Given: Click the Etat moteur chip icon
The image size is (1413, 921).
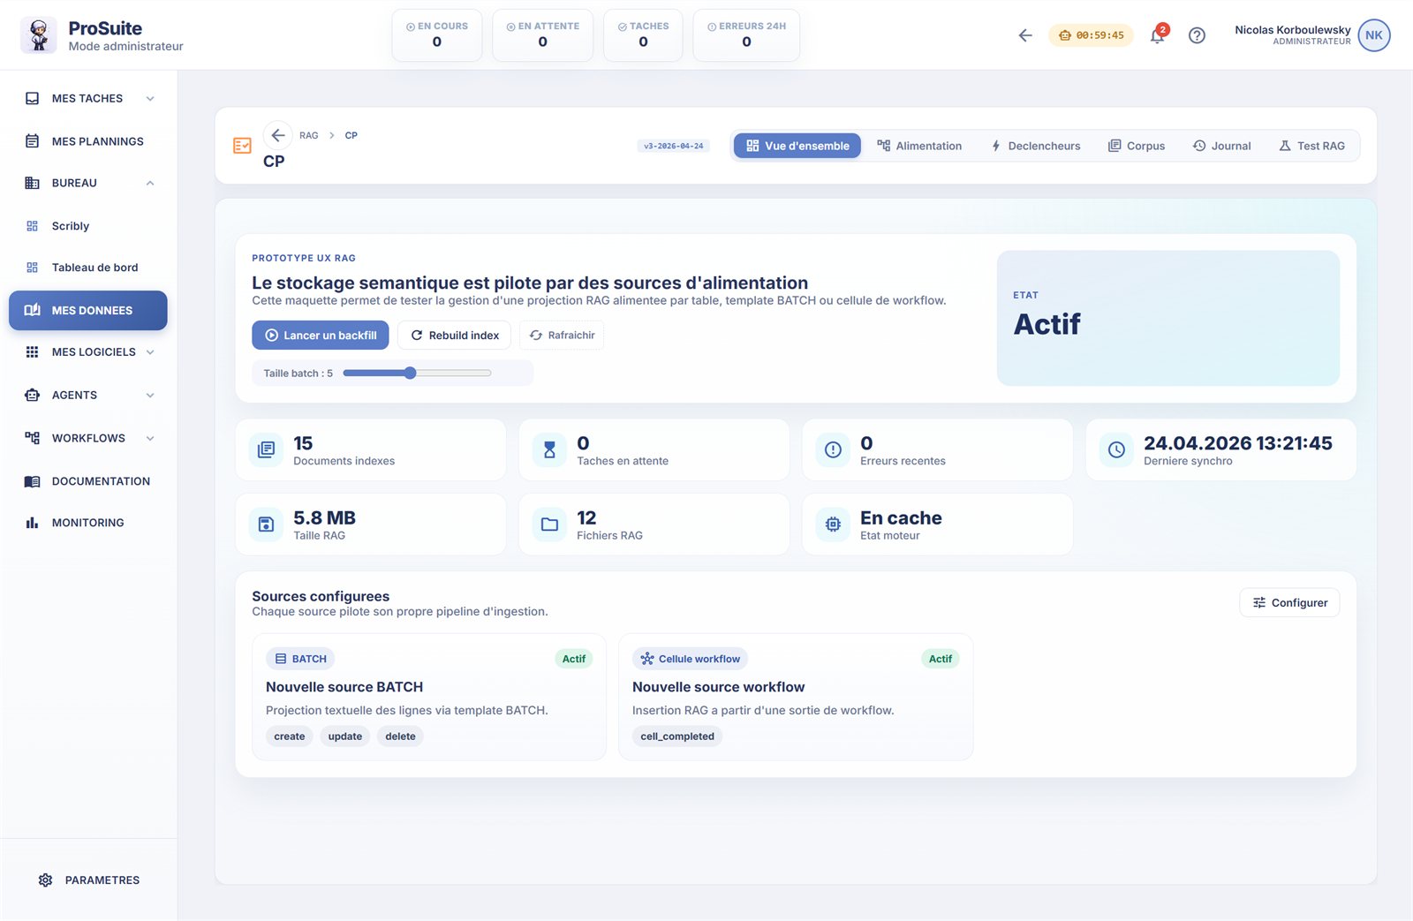Looking at the screenshot, I should point(833,525).
